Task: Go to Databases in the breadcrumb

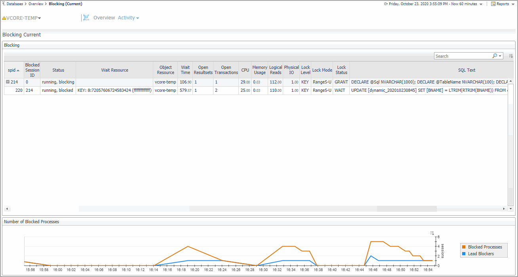Action: [x=15, y=4]
